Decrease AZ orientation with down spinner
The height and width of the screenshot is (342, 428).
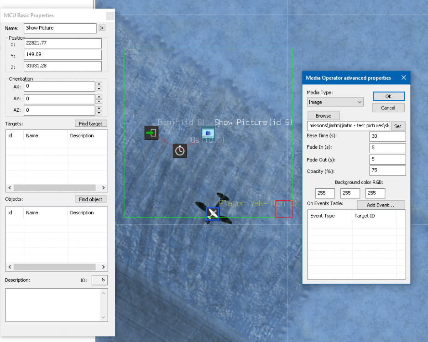99,113
